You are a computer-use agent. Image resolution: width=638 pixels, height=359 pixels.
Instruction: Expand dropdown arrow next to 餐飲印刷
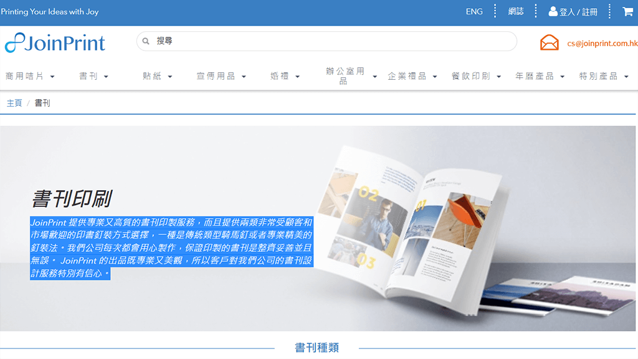tap(499, 77)
